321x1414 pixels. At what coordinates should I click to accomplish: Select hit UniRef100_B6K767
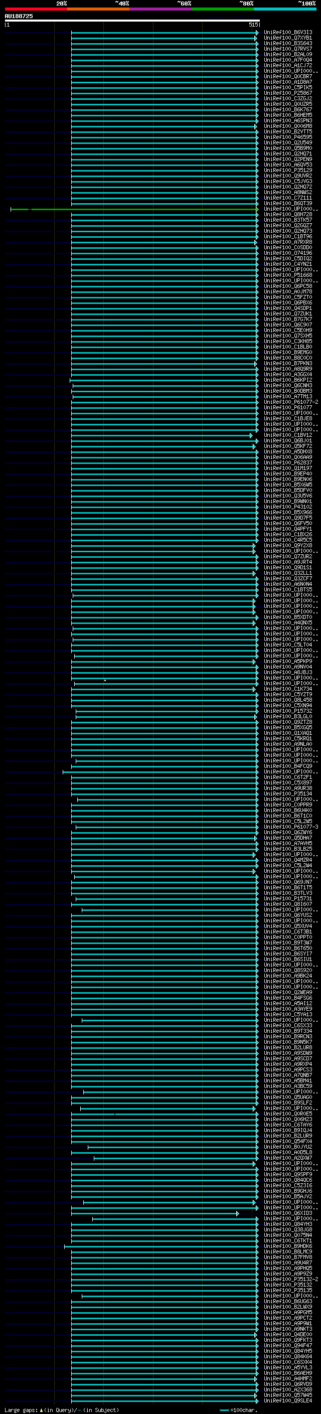[x=288, y=109]
